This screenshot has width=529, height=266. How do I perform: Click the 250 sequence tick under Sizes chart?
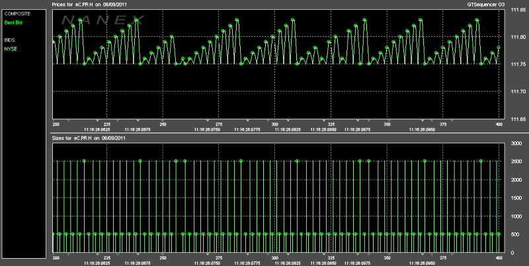point(163,258)
